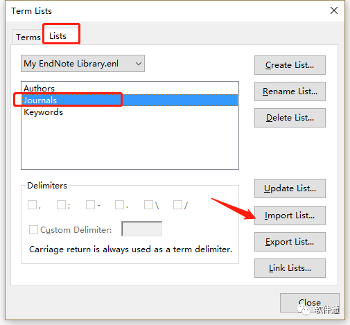This screenshot has width=350, height=325.
Task: Check the period delimiter checkbox
Action: pos(119,204)
